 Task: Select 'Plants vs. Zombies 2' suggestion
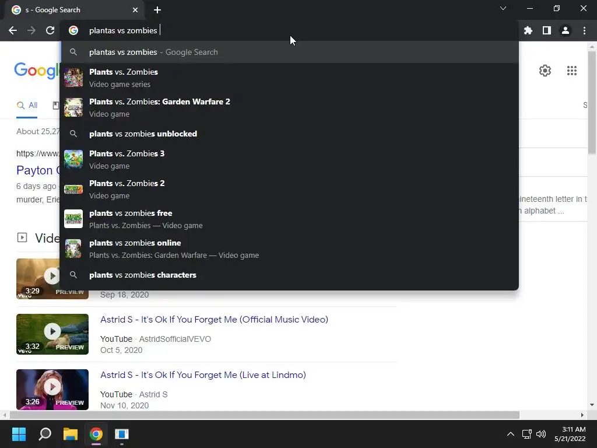[289, 189]
